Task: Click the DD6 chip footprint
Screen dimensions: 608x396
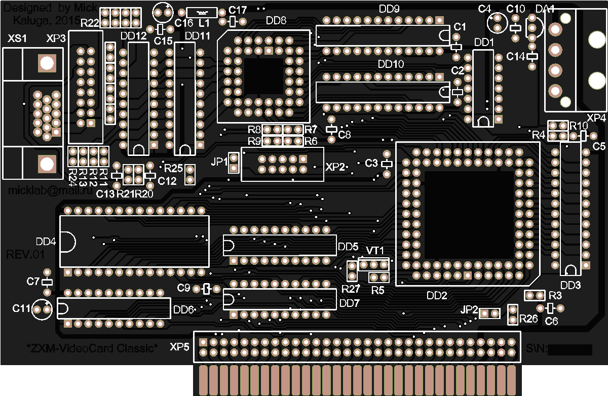Action: click(x=114, y=308)
